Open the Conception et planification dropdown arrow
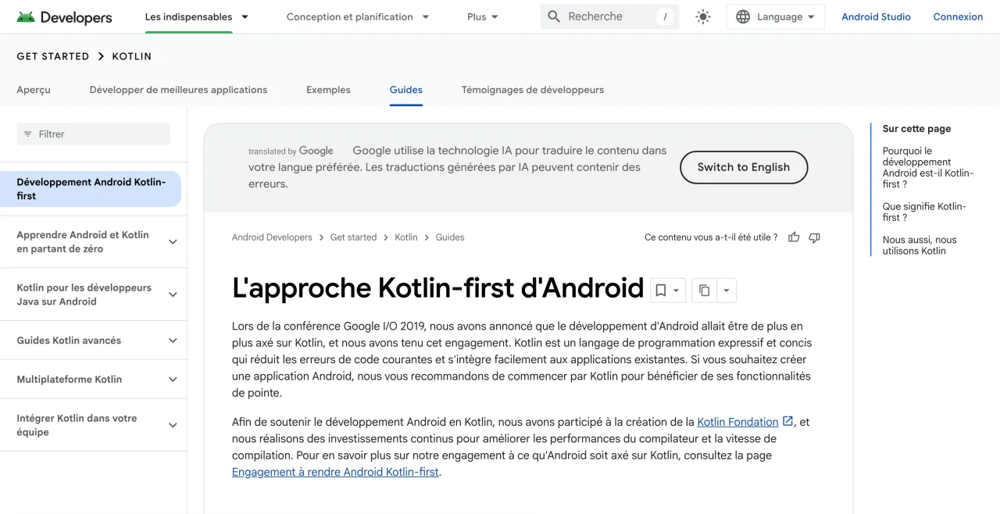 coord(426,16)
